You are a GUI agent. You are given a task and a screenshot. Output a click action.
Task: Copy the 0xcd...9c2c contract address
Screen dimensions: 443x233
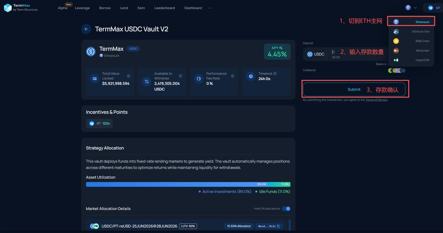click(x=278, y=226)
